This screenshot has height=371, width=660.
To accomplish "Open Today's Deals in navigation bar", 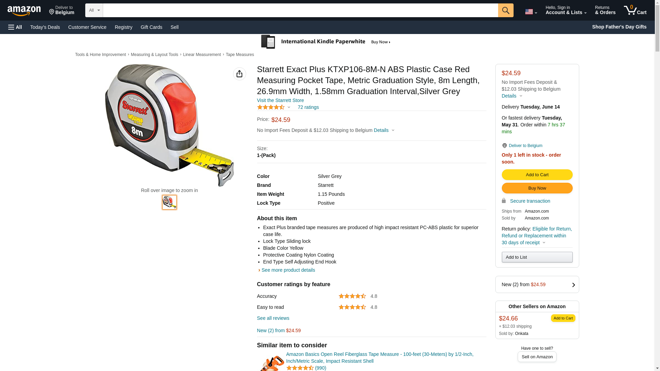I will 45,27.
